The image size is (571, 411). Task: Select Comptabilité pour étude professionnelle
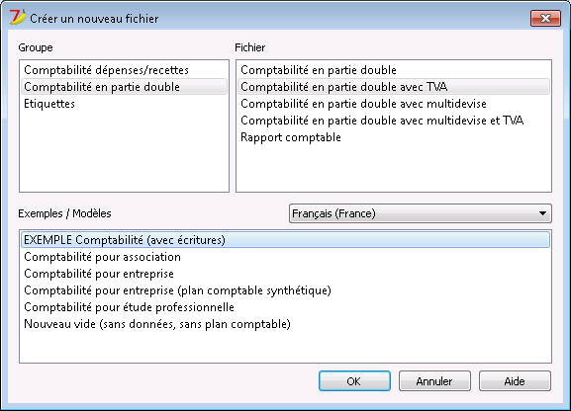tap(285, 307)
